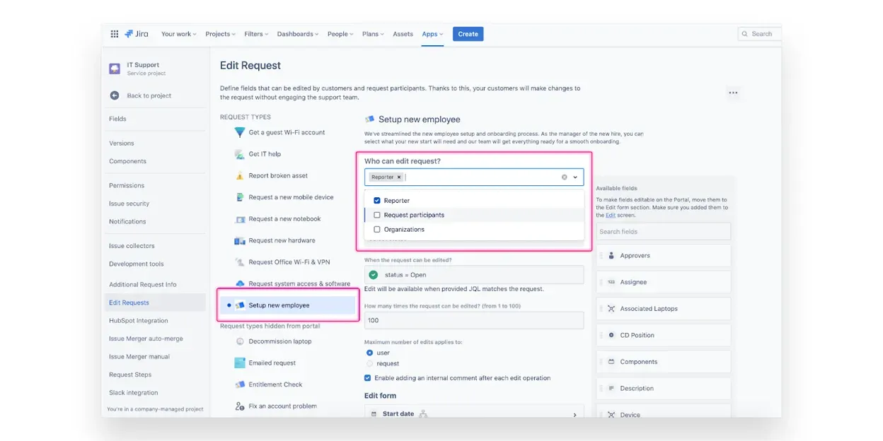Click the IT Support project avatar icon
Viewport: 883px width, 441px height.
pyautogui.click(x=115, y=69)
